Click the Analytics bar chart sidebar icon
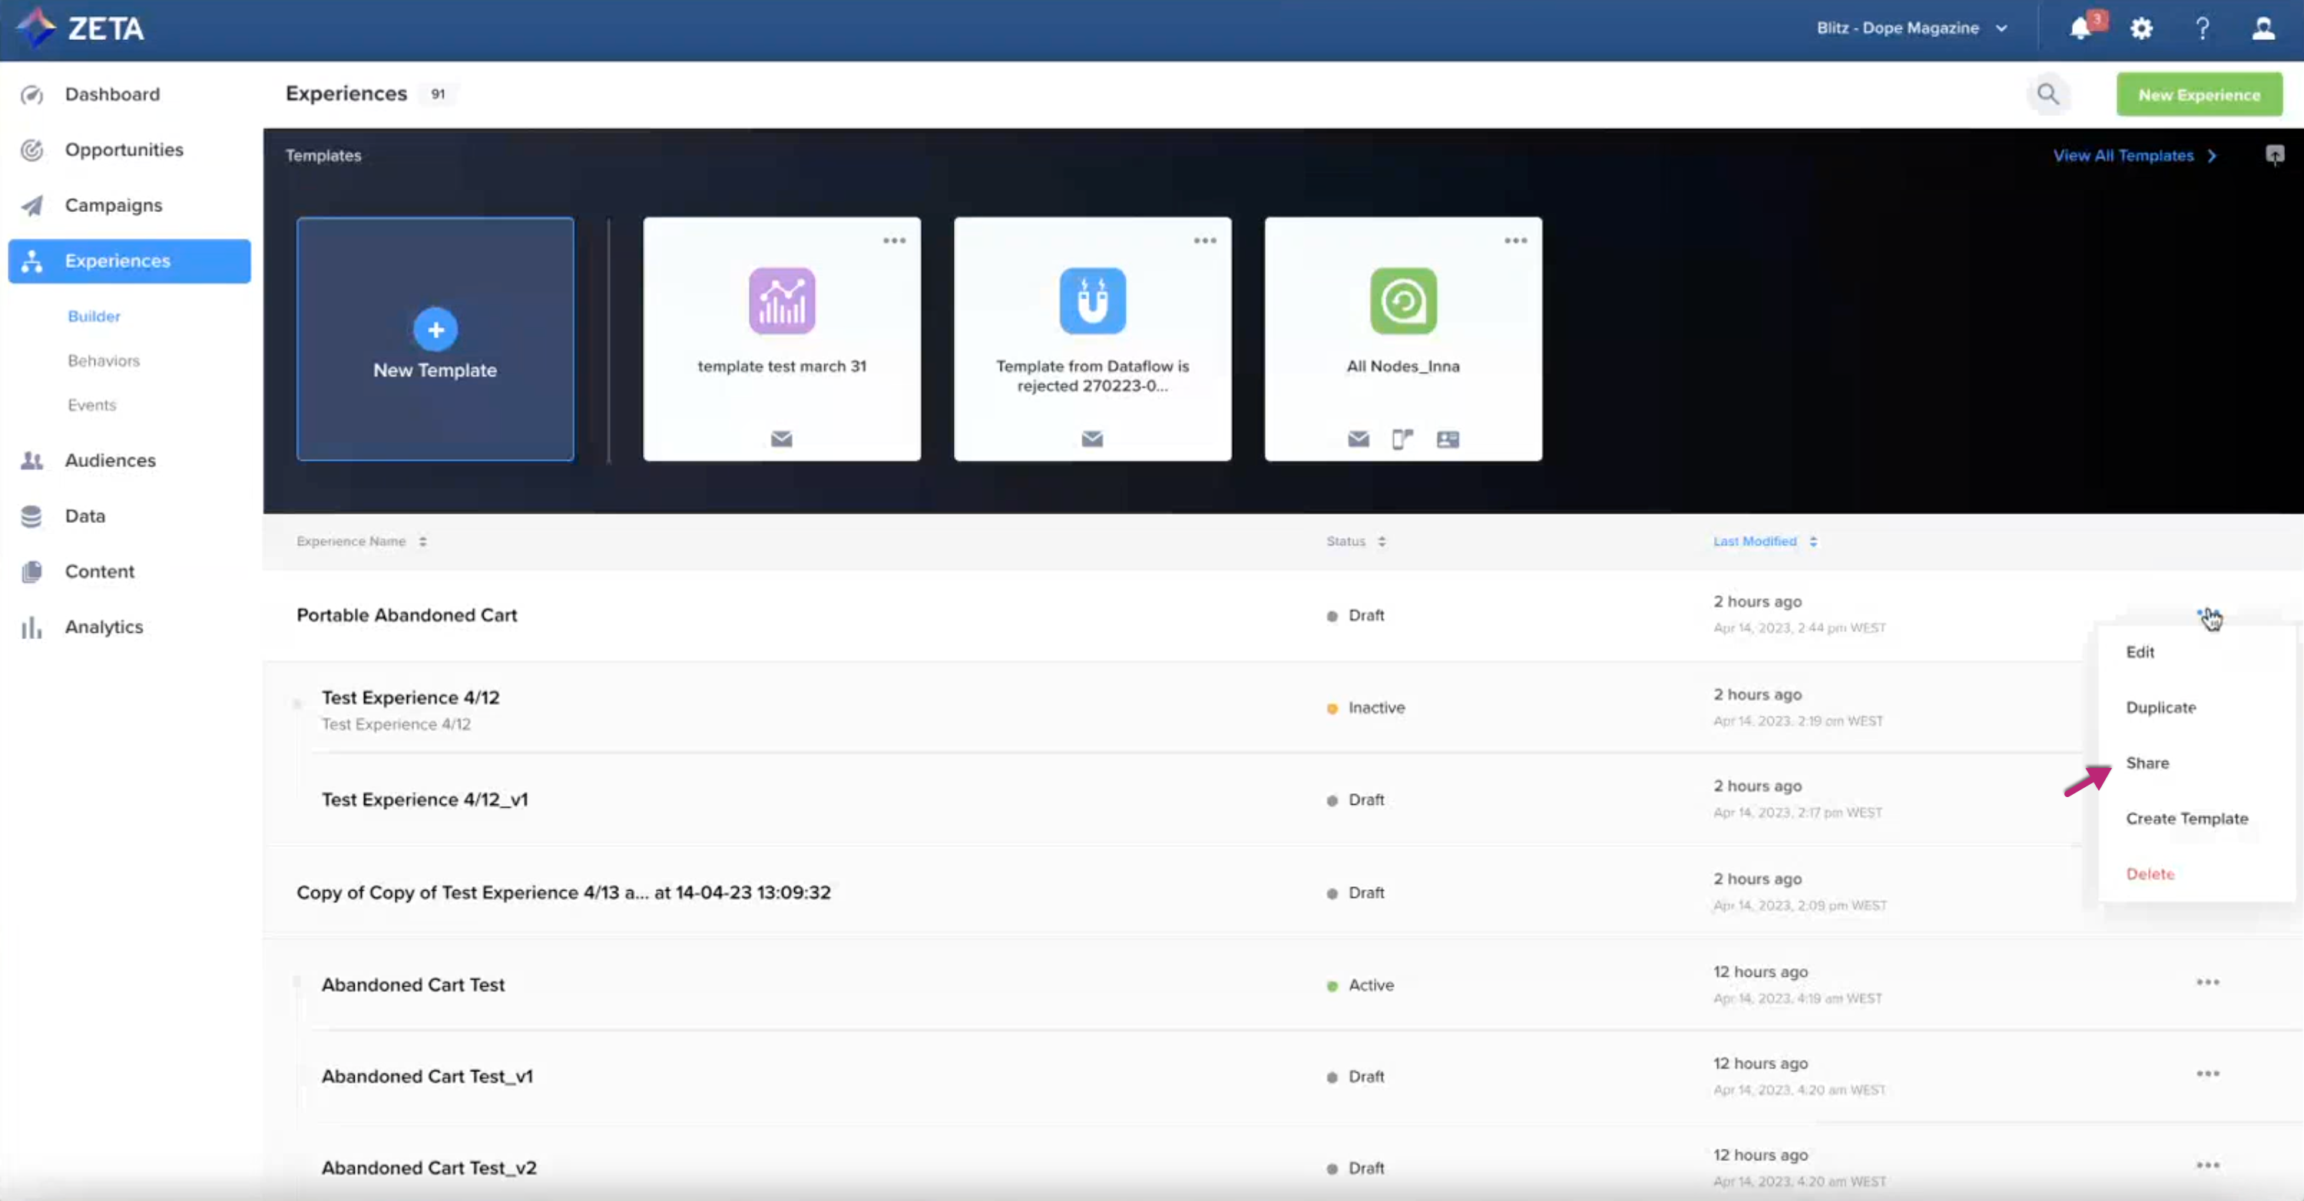Viewport: 2304px width, 1201px height. point(31,627)
